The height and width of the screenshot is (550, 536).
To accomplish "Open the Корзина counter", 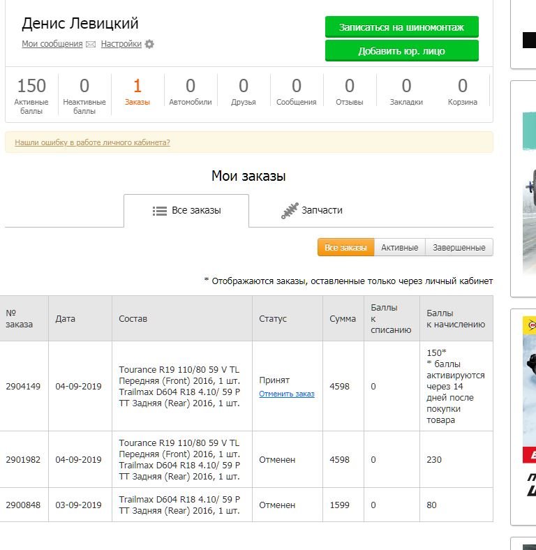I will tap(462, 92).
